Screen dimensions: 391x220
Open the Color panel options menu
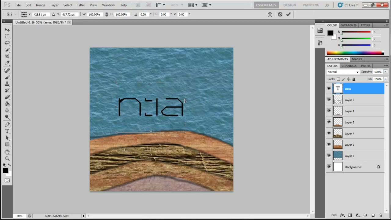tap(386, 25)
